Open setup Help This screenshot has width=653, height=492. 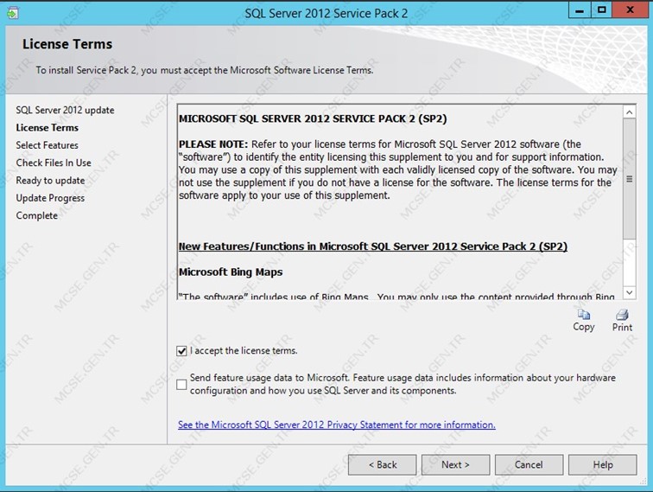[x=603, y=464]
